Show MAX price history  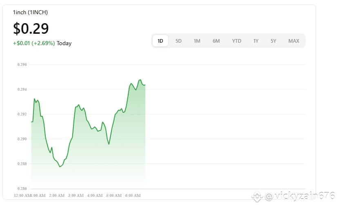[x=294, y=41]
